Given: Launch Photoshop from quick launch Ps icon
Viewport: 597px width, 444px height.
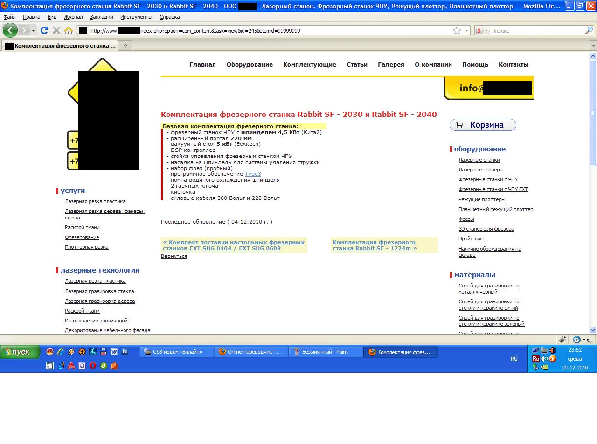Looking at the screenshot, I should [125, 352].
